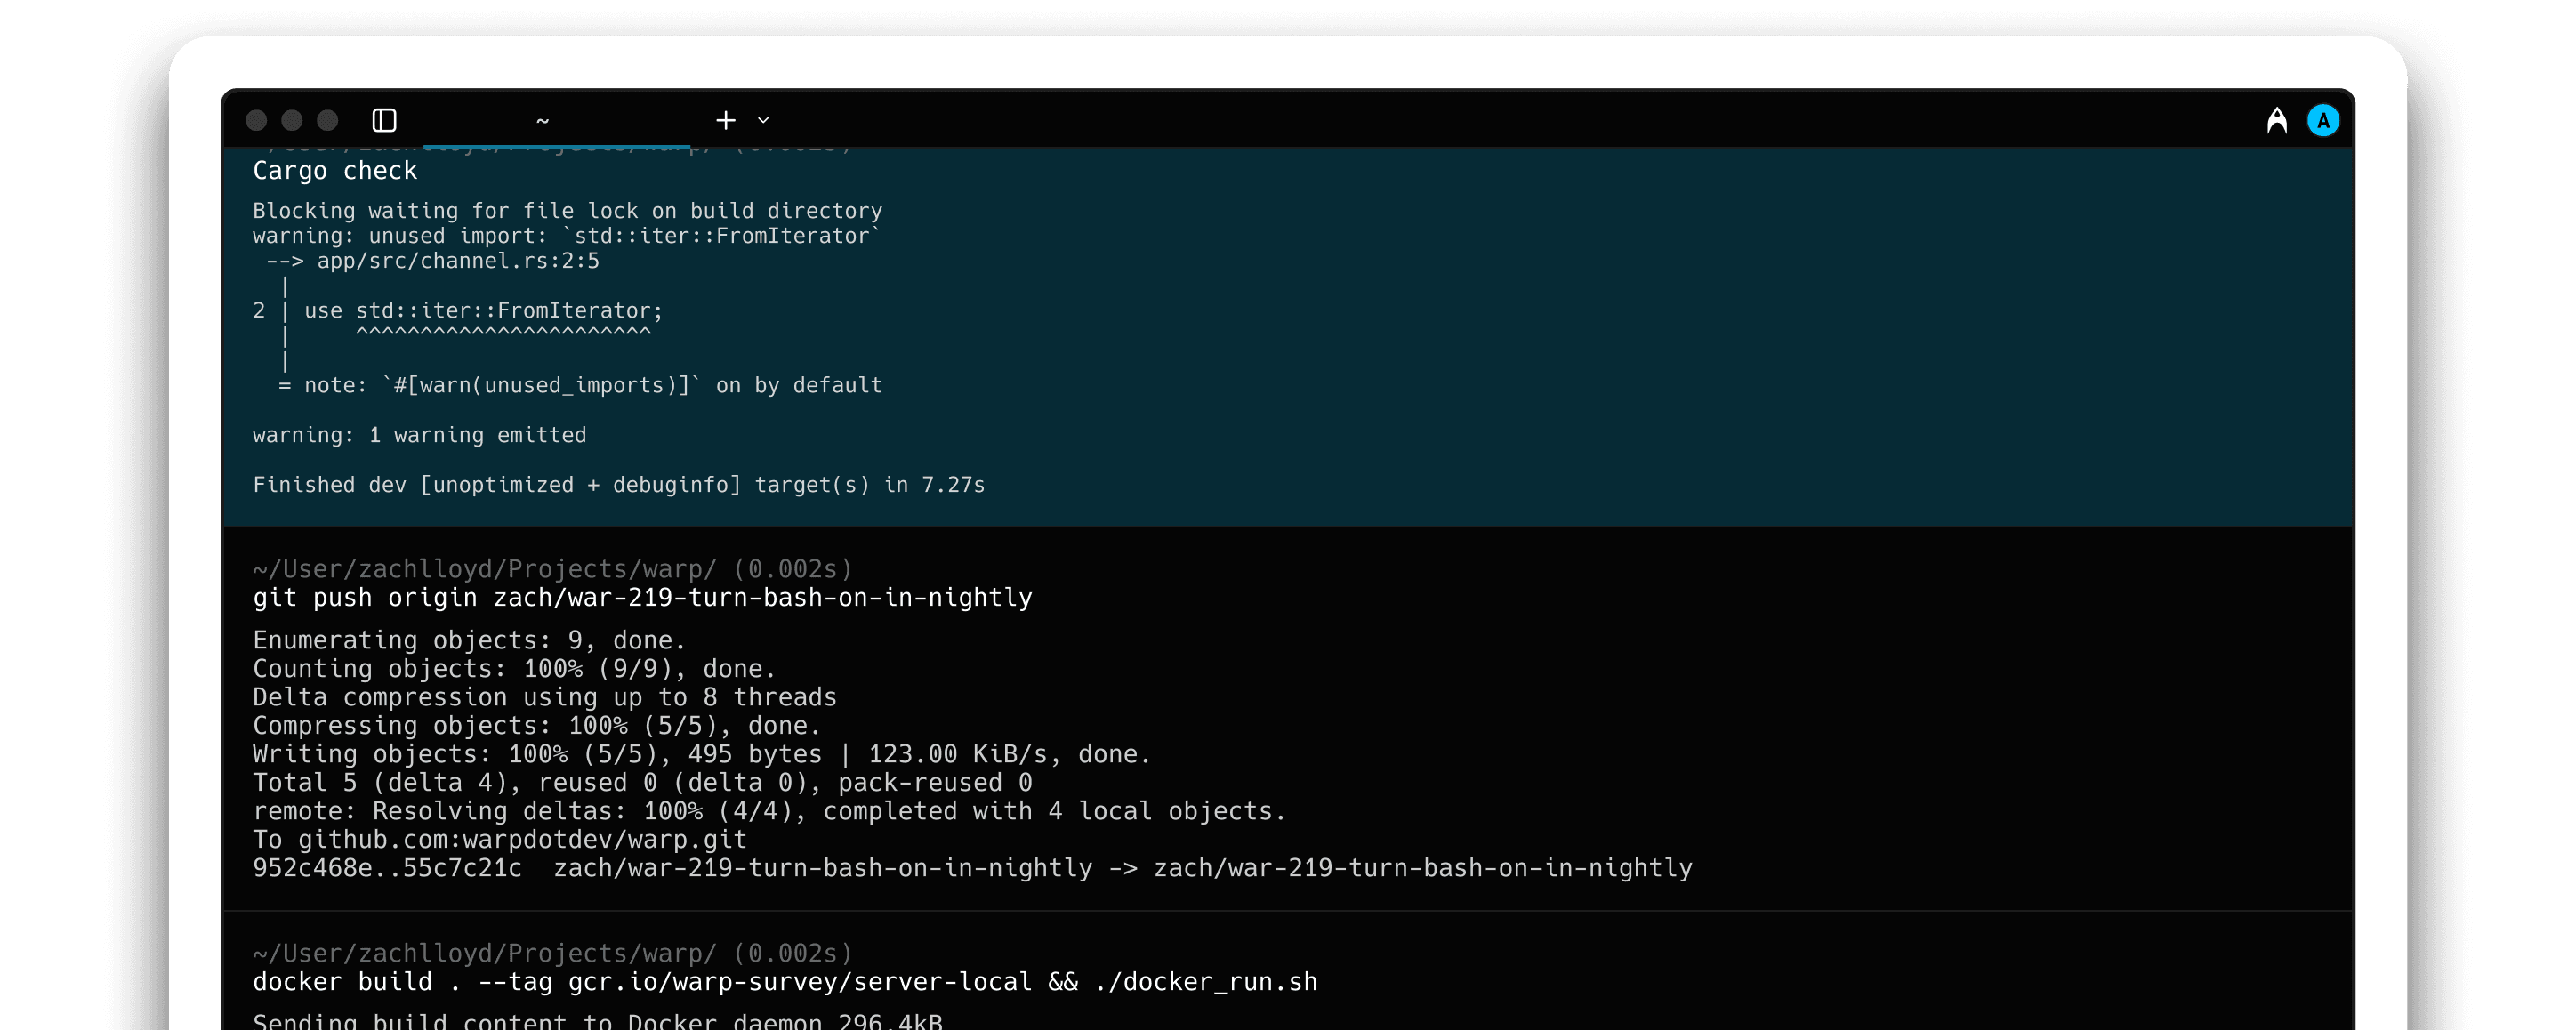The image size is (2576, 1030).
Task: Select the 'docker build . --tag' command
Action: [785, 982]
